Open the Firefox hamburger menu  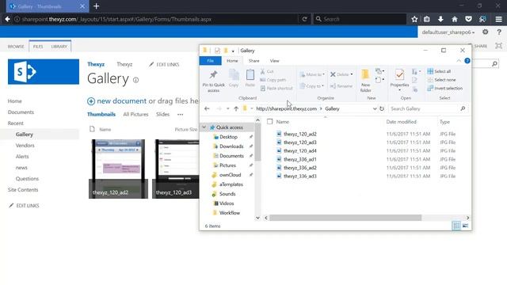pyautogui.click(x=498, y=19)
